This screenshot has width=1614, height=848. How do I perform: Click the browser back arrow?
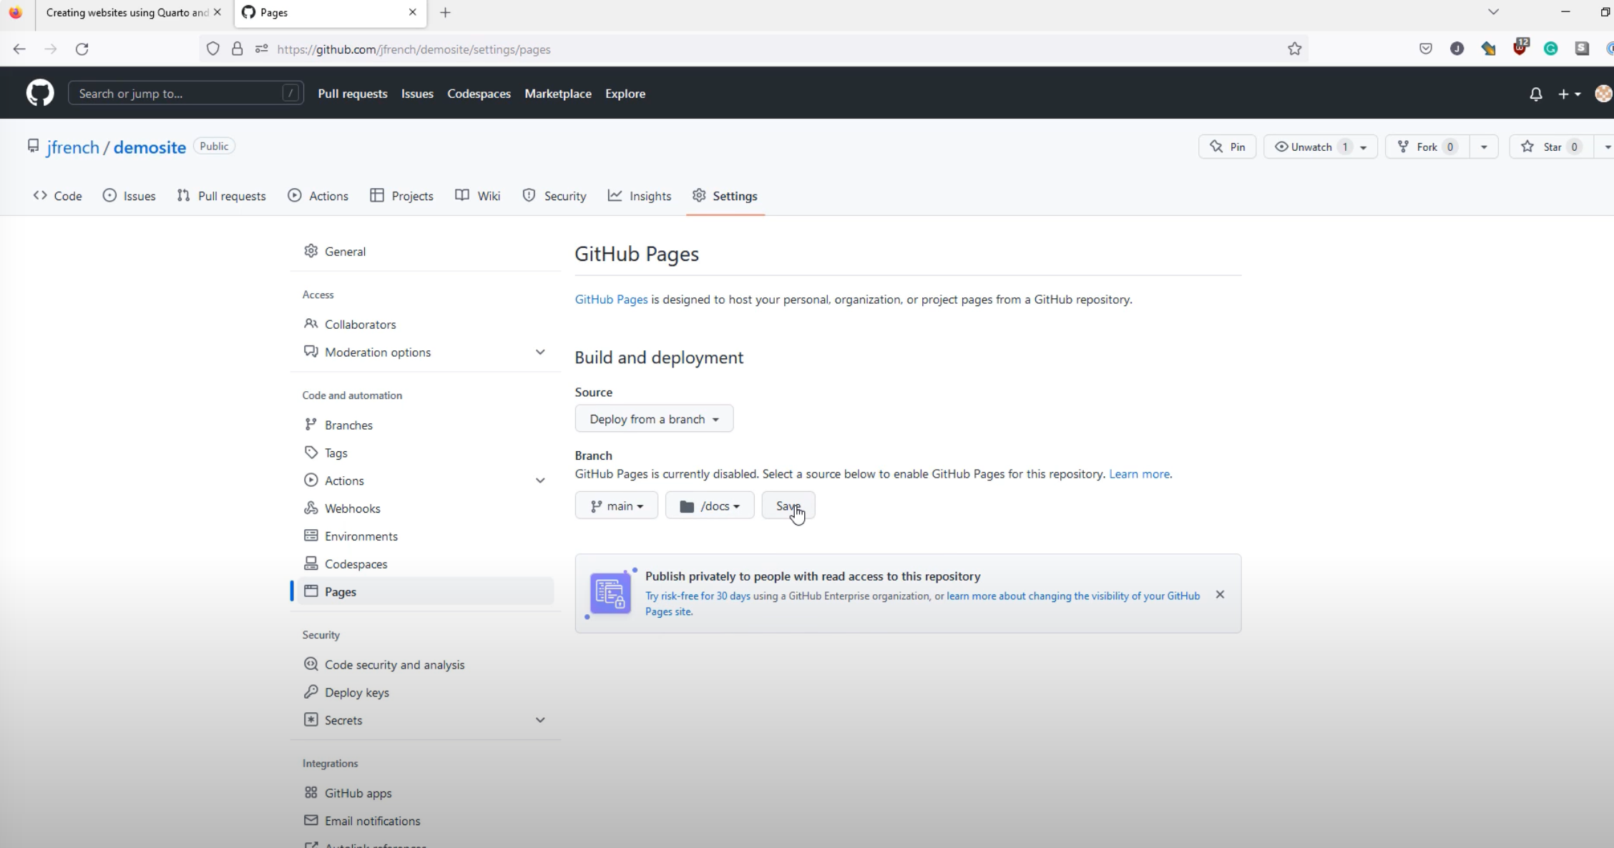19,49
